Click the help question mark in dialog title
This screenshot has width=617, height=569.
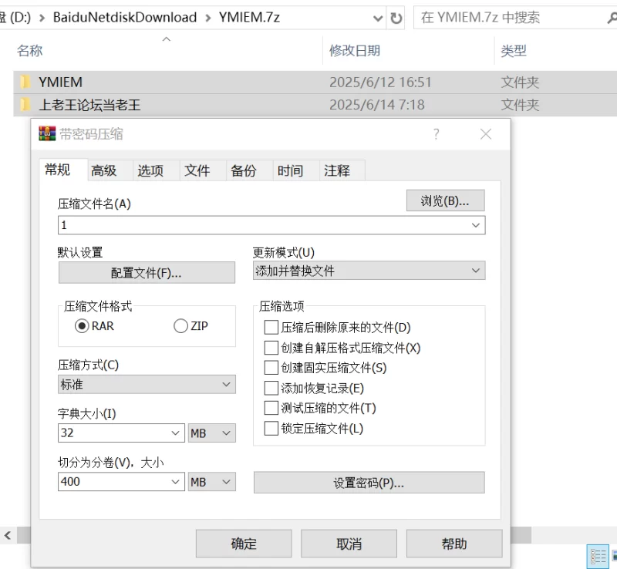coord(436,134)
